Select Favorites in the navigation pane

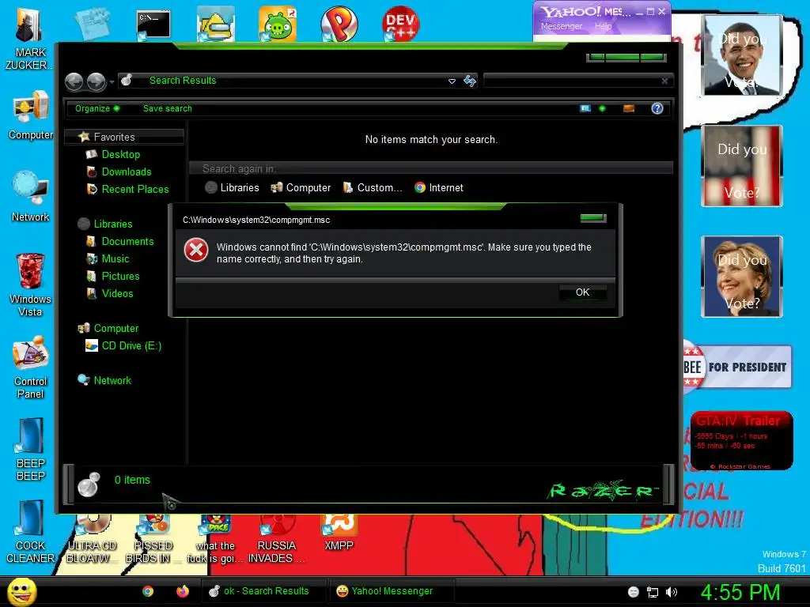point(124,137)
